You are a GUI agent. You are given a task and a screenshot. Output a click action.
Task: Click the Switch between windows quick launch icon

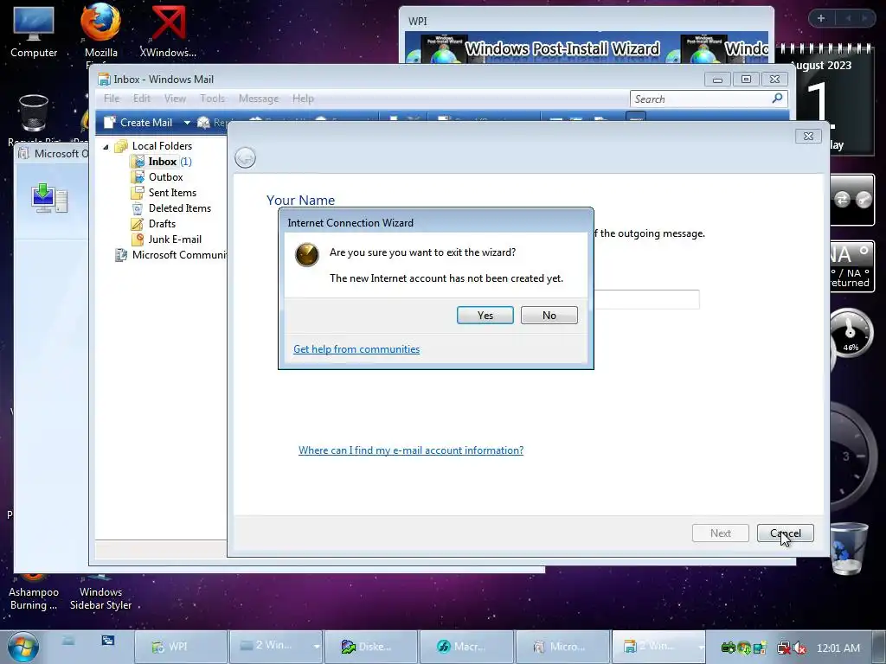click(x=108, y=641)
